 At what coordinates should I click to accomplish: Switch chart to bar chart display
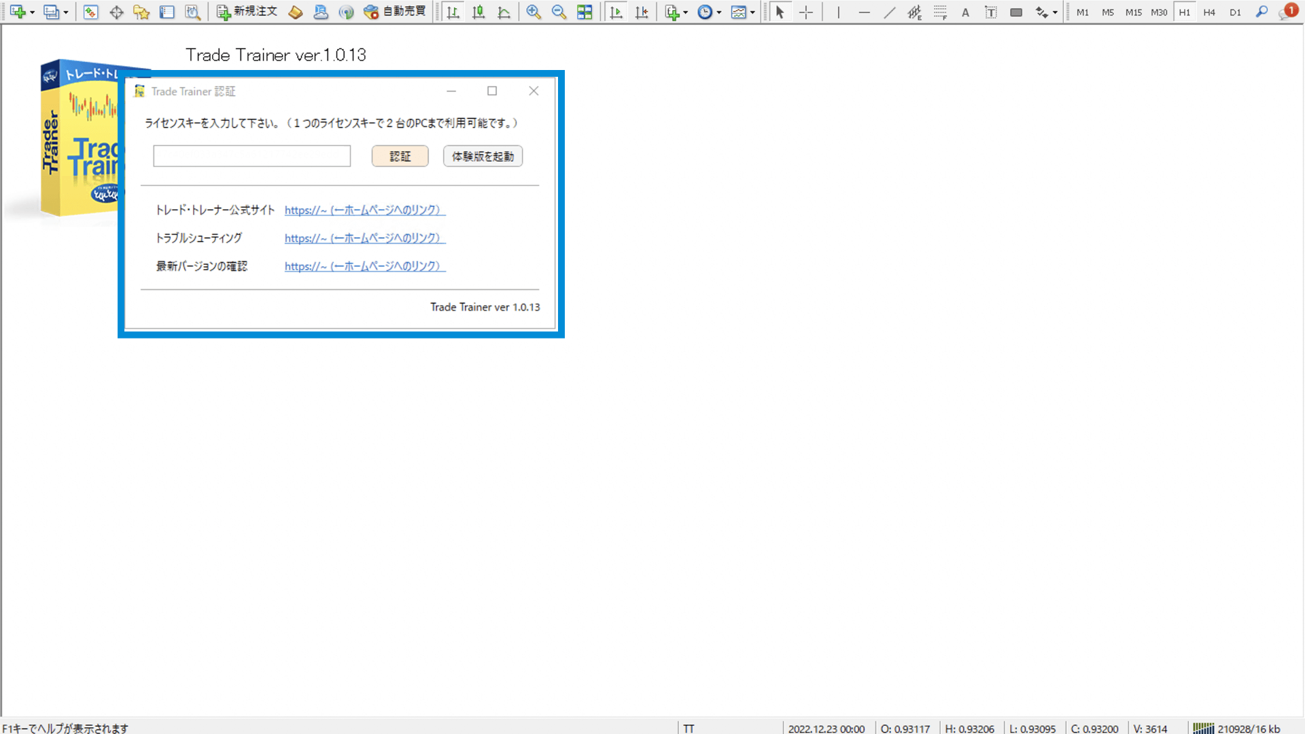click(x=453, y=12)
